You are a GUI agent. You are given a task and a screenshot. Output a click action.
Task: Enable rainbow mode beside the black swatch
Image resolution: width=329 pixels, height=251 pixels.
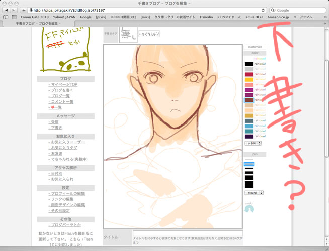[260, 64]
